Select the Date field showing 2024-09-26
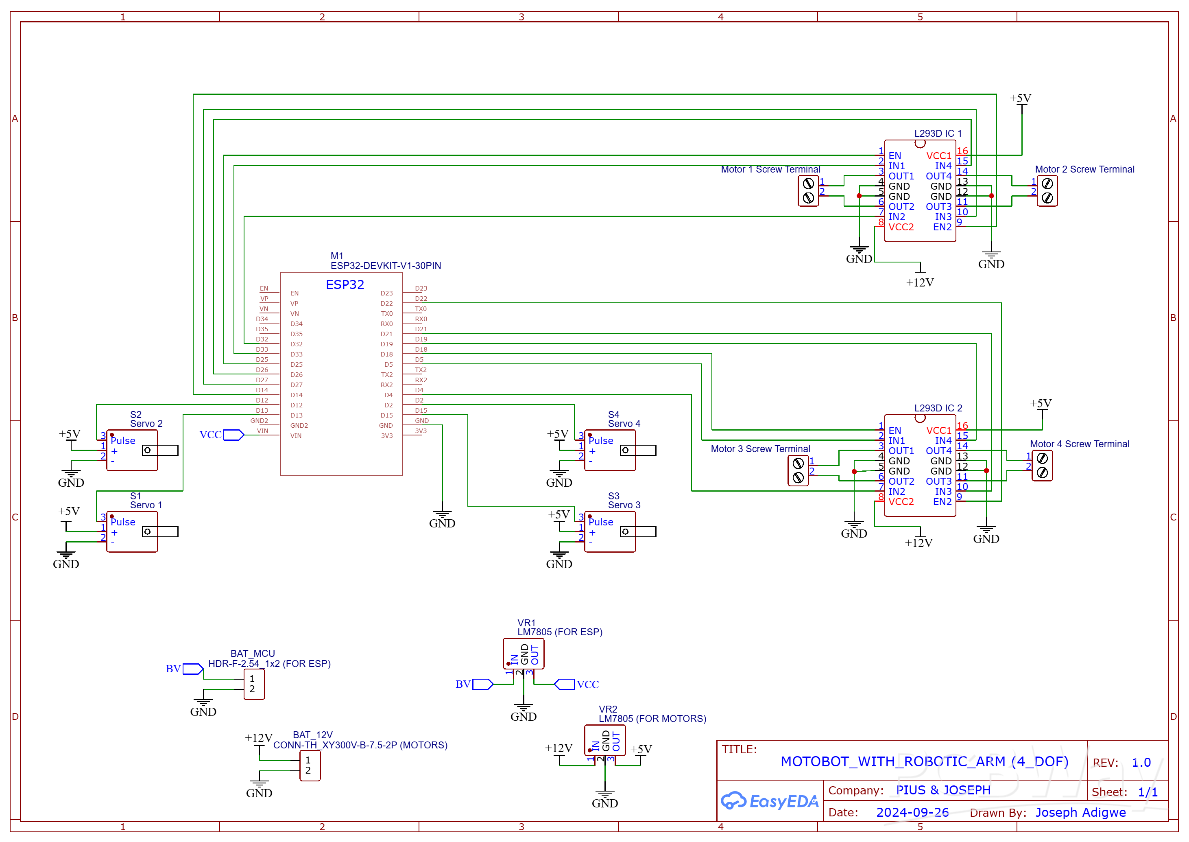This screenshot has width=1189, height=842. coord(913,812)
